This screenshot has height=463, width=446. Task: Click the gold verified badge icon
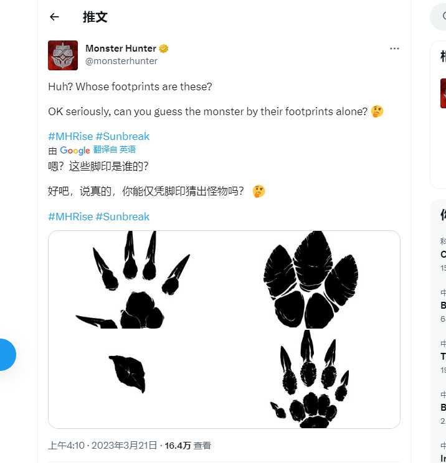[163, 49]
